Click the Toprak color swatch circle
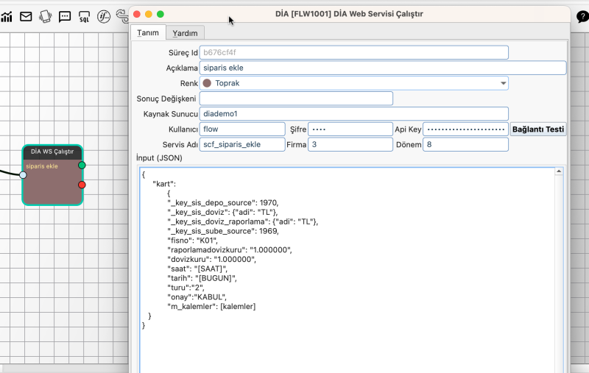 pos(207,83)
